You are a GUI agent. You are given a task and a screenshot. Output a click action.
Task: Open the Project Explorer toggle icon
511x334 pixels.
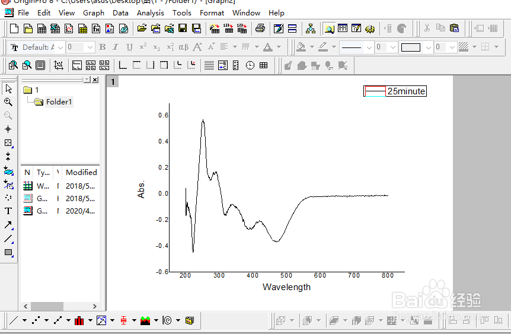329,28
